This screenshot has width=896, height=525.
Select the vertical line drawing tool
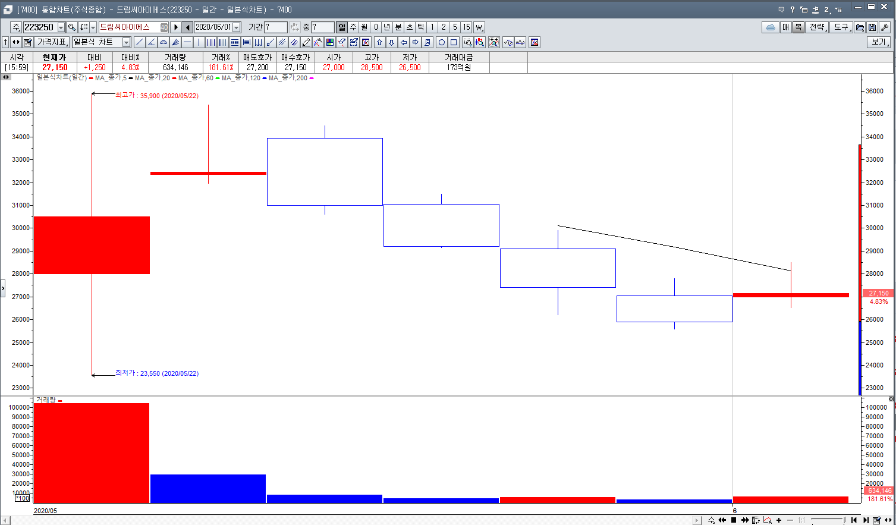coord(199,42)
